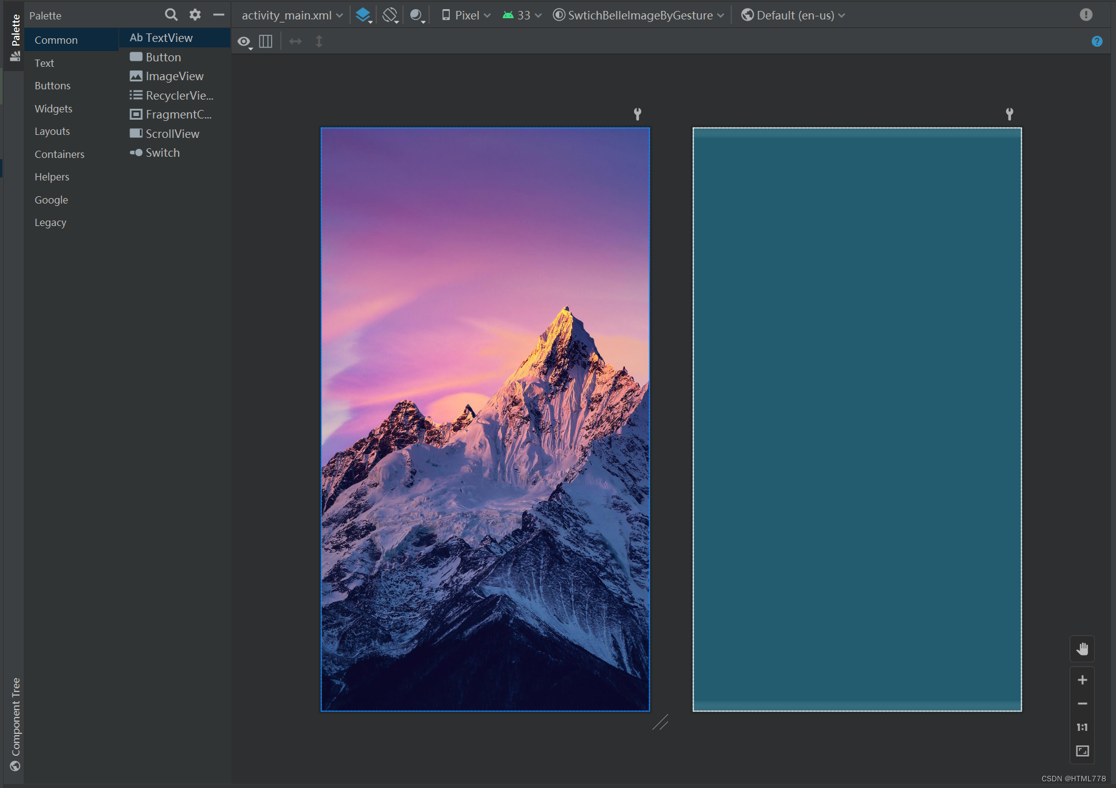The image size is (1116, 788).
Task: Click the vertical double-arrow icon in toolbar
Action: pos(319,41)
